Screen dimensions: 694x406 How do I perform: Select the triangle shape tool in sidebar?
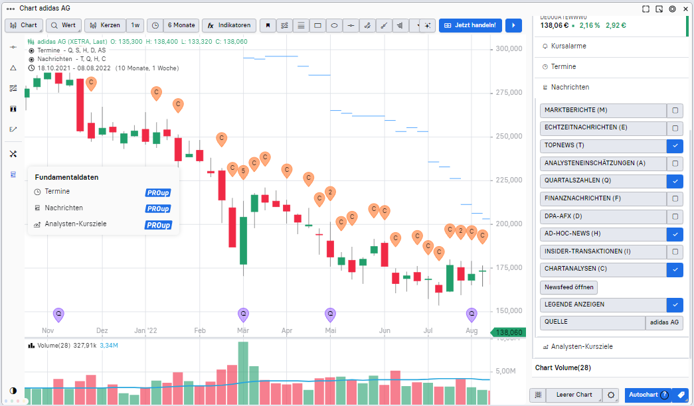[13, 68]
